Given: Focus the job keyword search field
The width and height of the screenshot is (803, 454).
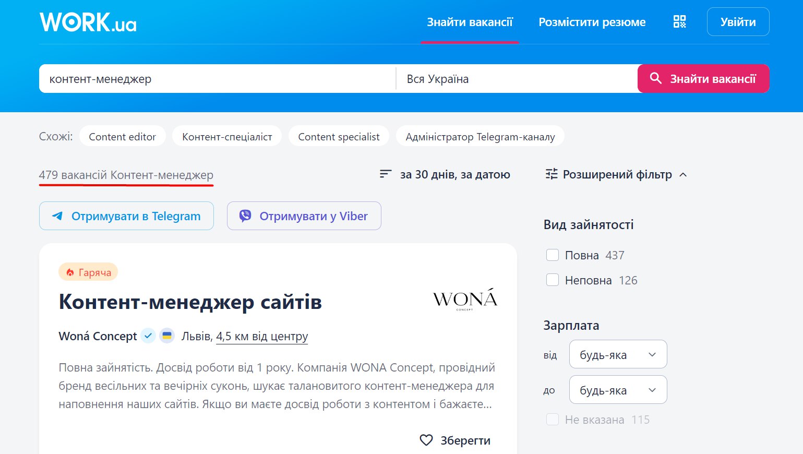Looking at the screenshot, I should (x=217, y=79).
